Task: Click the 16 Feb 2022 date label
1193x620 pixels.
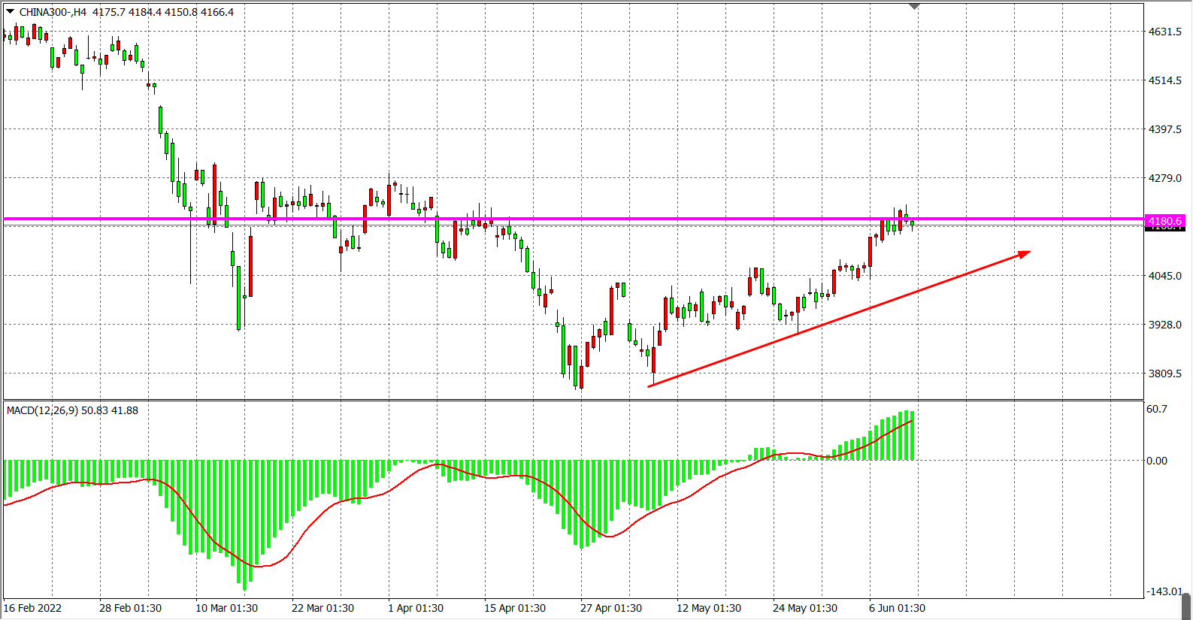Action: [33, 608]
